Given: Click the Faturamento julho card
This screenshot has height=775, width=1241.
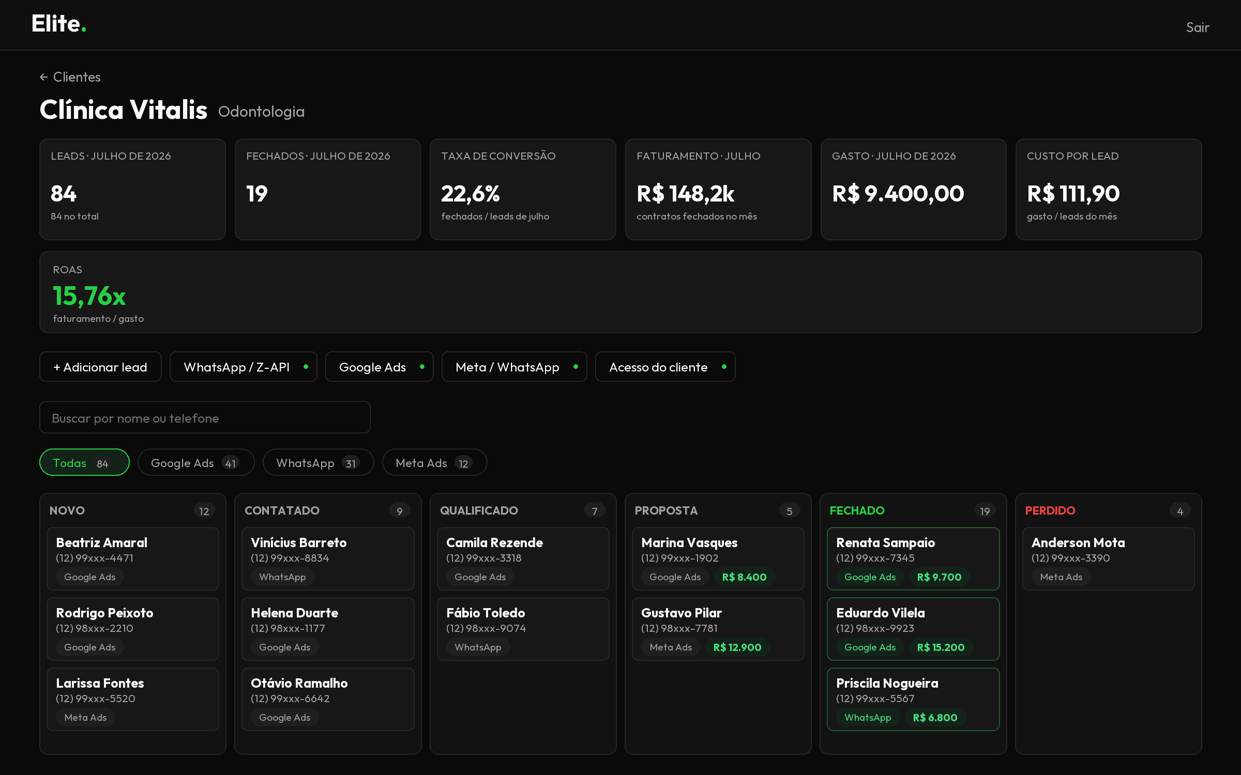Looking at the screenshot, I should coord(718,189).
